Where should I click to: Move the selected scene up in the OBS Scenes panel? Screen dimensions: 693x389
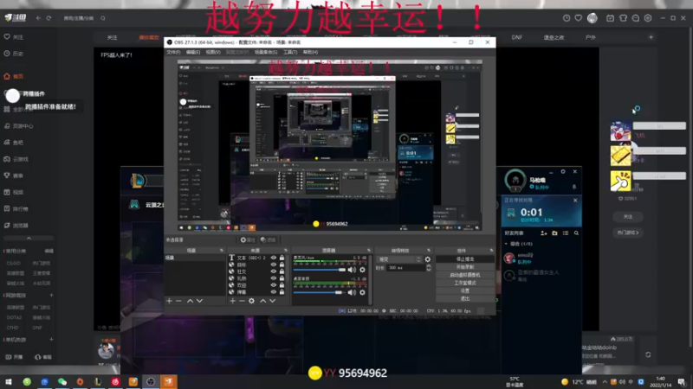click(x=190, y=301)
